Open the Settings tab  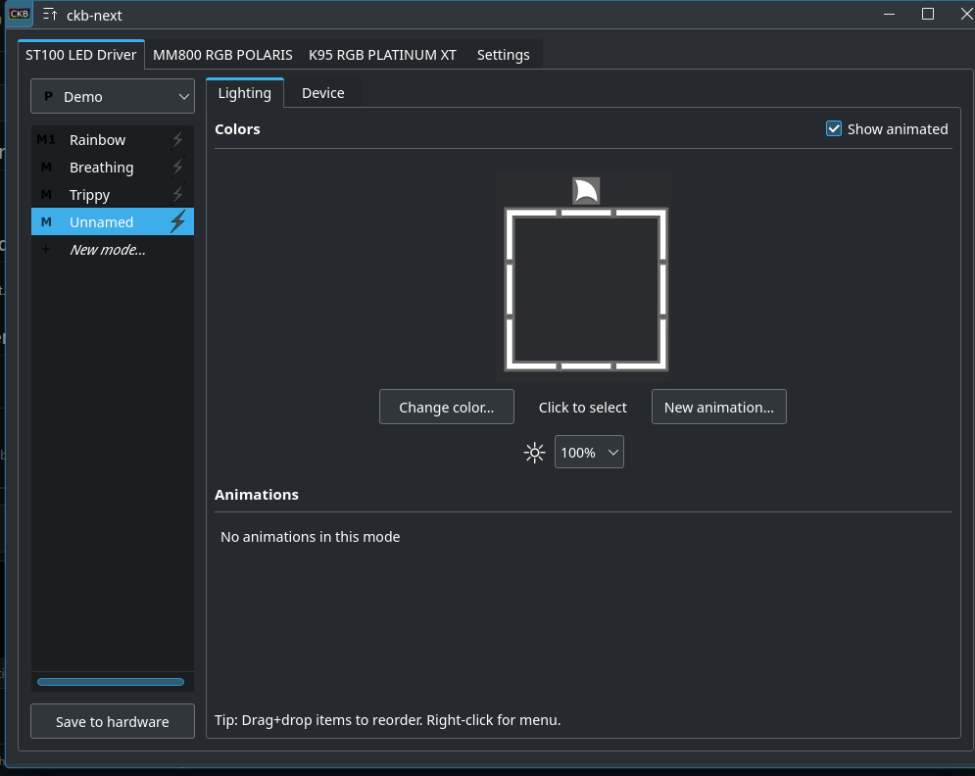coord(503,54)
